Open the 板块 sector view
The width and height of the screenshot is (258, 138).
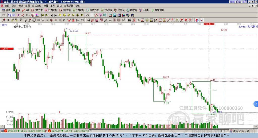point(16,10)
